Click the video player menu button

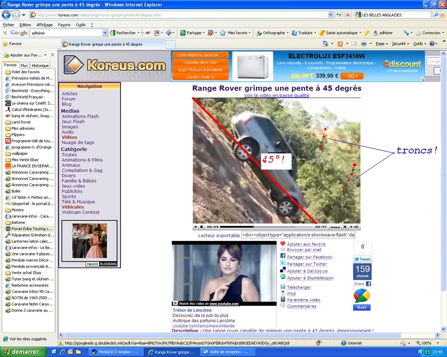pyautogui.click(x=335, y=227)
